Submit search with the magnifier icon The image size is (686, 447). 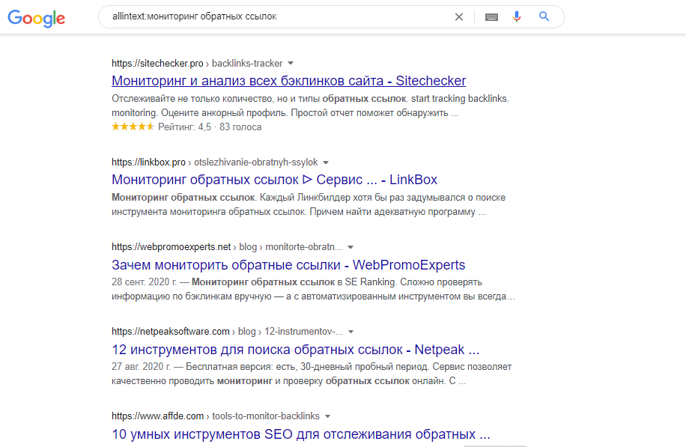click(x=544, y=16)
